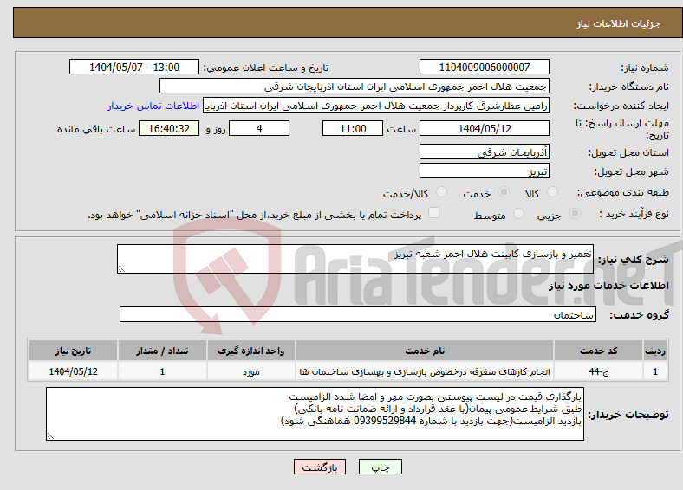Click the remaining time field 16:40:32
The width and height of the screenshot is (683, 490).
[169, 128]
